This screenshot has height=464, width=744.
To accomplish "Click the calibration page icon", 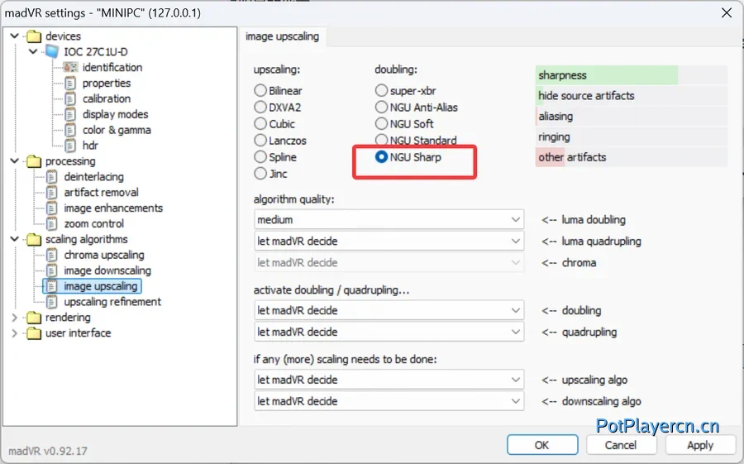I will click(x=71, y=99).
